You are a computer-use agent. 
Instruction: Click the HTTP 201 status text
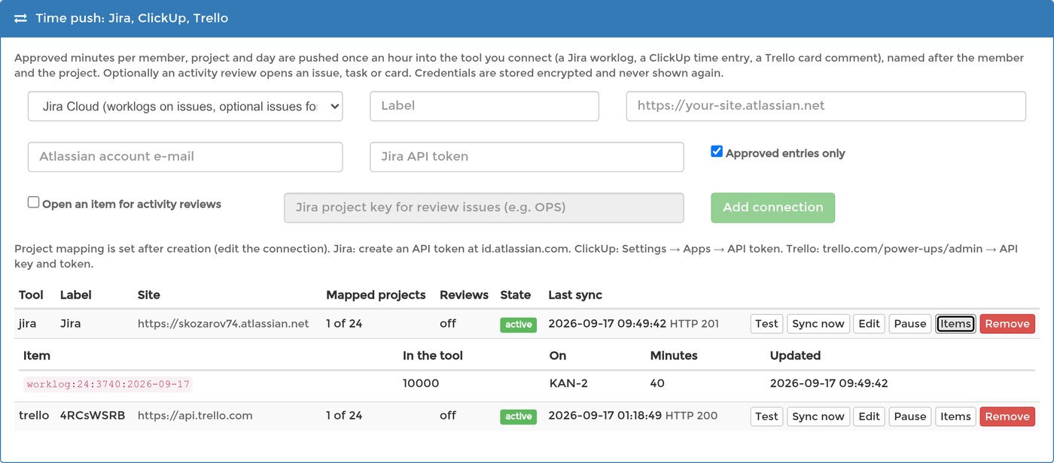pyautogui.click(x=694, y=324)
